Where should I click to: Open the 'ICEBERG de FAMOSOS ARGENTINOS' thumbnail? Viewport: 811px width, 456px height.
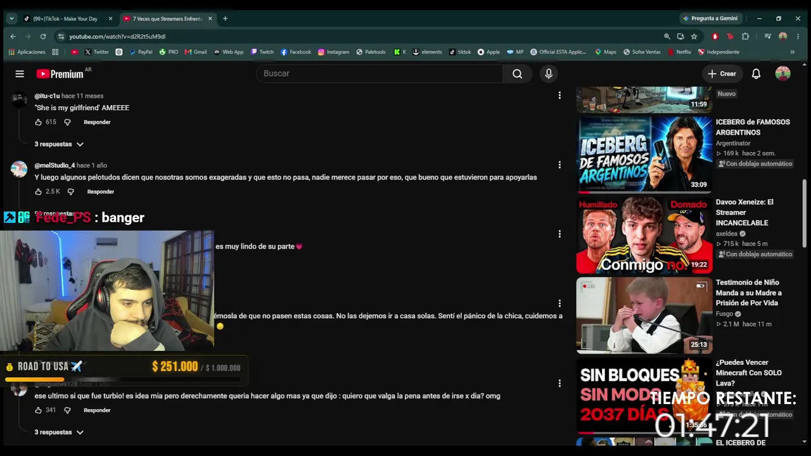(644, 154)
